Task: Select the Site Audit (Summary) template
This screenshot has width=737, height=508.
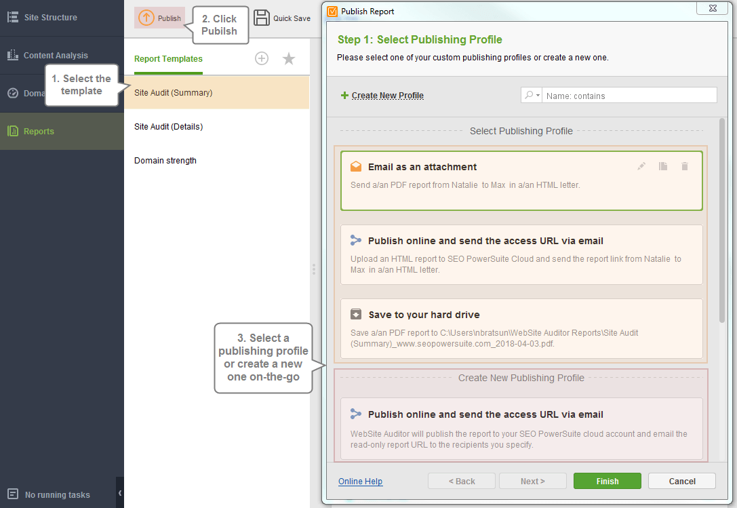Action: click(x=217, y=93)
